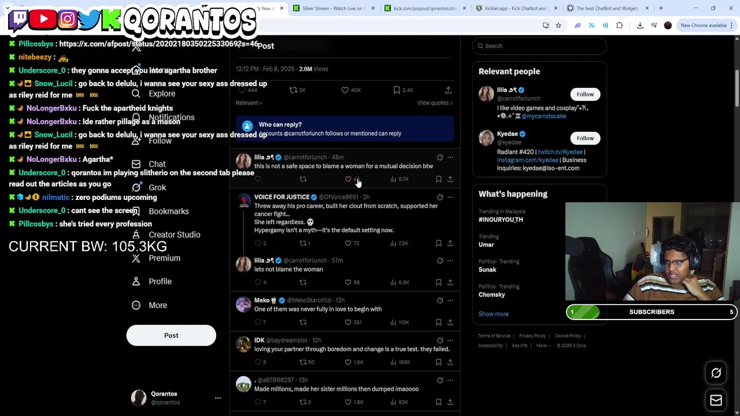Open the Grok floating button
Viewport: 740px width, 416px height.
[x=716, y=373]
